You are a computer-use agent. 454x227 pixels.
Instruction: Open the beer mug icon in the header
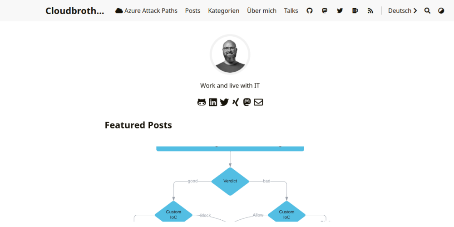[x=355, y=11]
